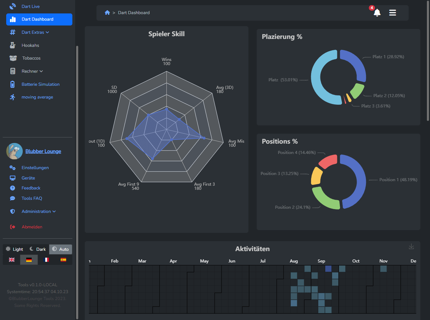The image size is (430, 320).
Task: Choose the French flag language icon
Action: coord(46,260)
